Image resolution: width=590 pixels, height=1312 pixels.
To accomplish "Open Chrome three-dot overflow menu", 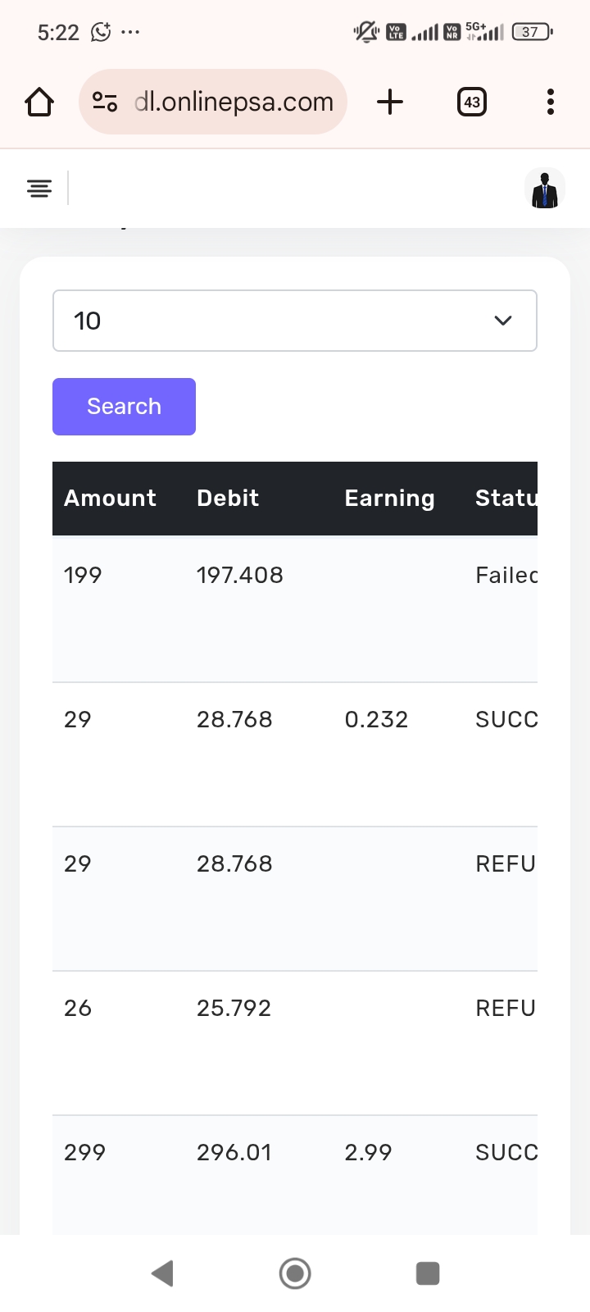I will 550,102.
